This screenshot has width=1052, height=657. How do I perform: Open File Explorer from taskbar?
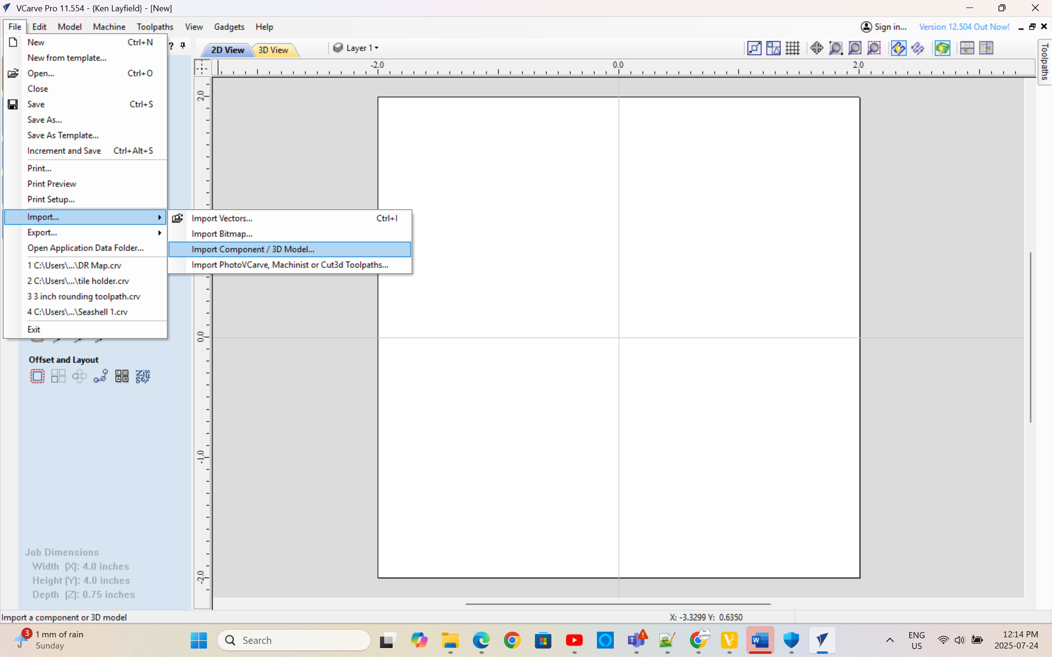coord(450,640)
